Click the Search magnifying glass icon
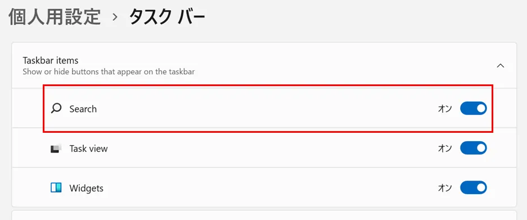This screenshot has width=527, height=220. click(x=56, y=109)
